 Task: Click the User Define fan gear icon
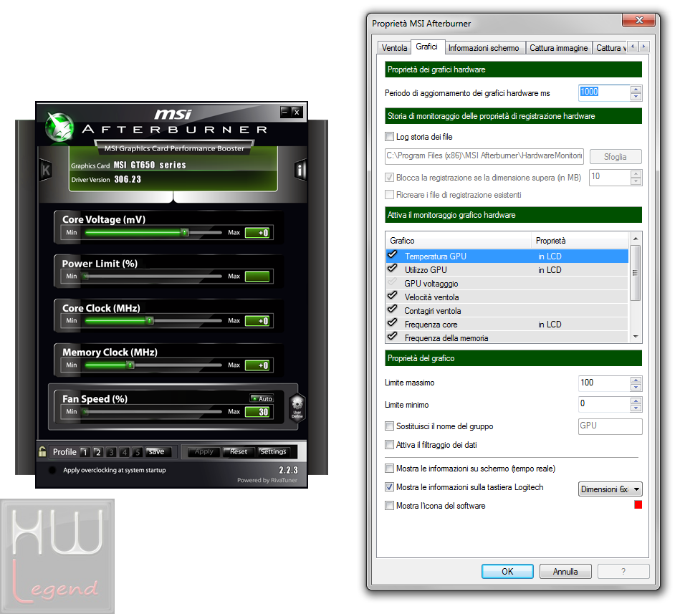pyautogui.click(x=297, y=408)
